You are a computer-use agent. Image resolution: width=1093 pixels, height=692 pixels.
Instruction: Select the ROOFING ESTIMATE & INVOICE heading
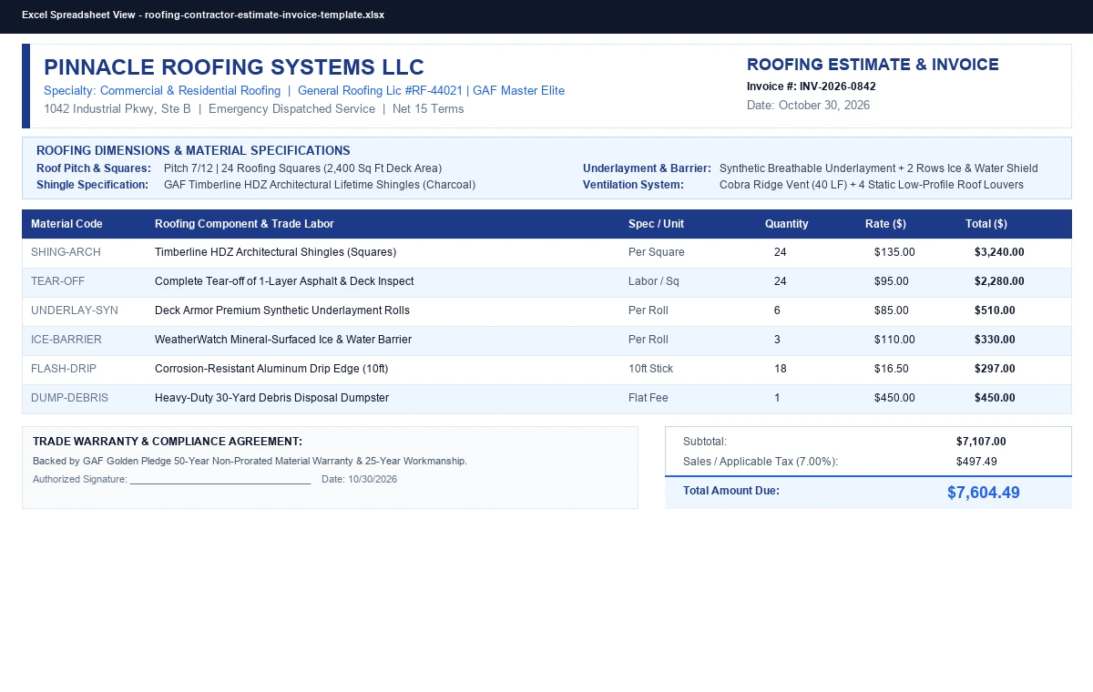[x=873, y=65]
